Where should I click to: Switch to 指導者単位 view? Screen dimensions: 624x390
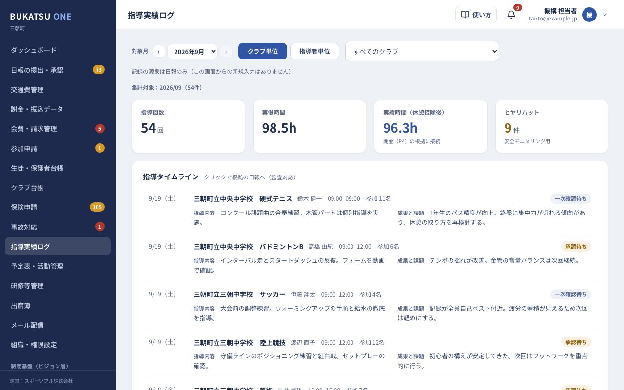(314, 51)
